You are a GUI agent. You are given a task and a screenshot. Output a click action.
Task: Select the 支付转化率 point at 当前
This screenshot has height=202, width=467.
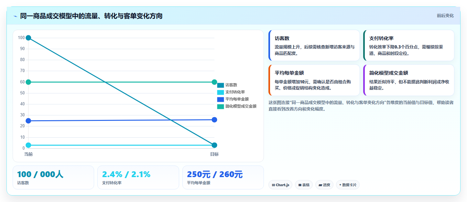click(28, 145)
